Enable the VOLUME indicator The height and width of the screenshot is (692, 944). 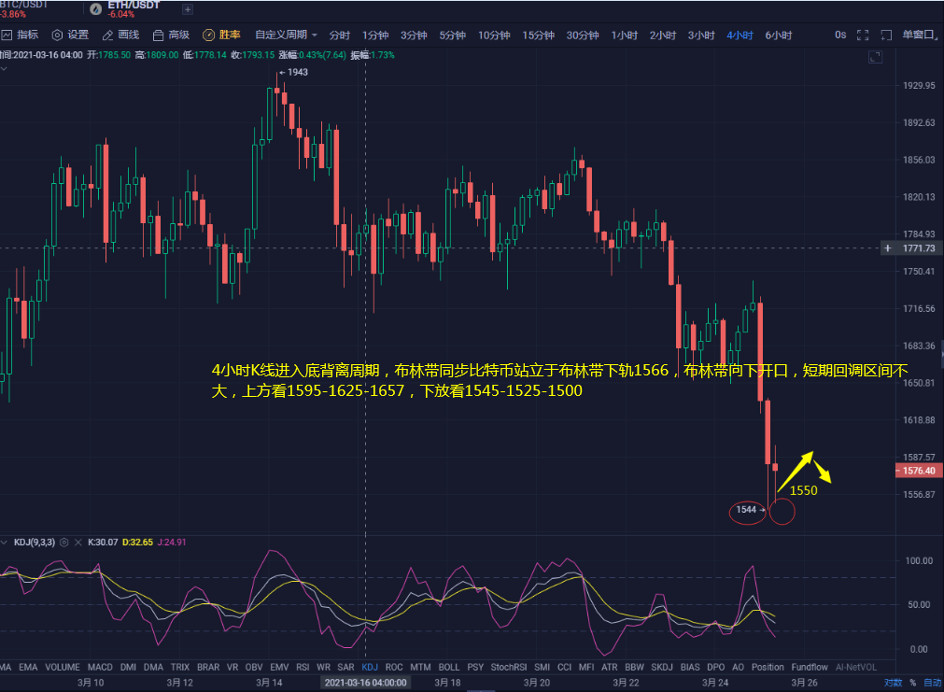coord(63,667)
